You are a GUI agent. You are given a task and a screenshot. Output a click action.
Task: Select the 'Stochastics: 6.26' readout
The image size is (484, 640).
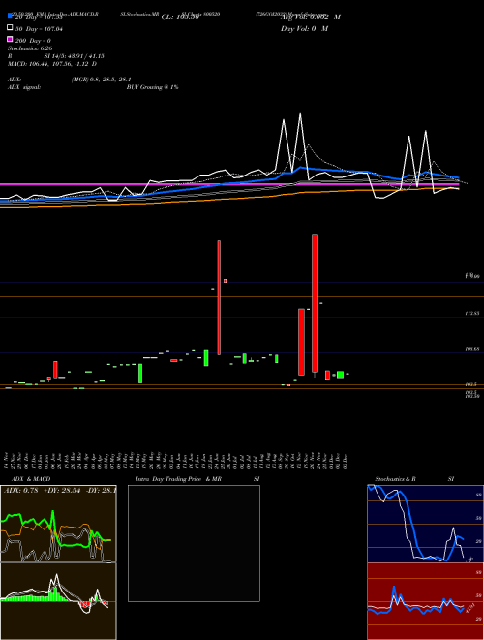pyautogui.click(x=30, y=48)
